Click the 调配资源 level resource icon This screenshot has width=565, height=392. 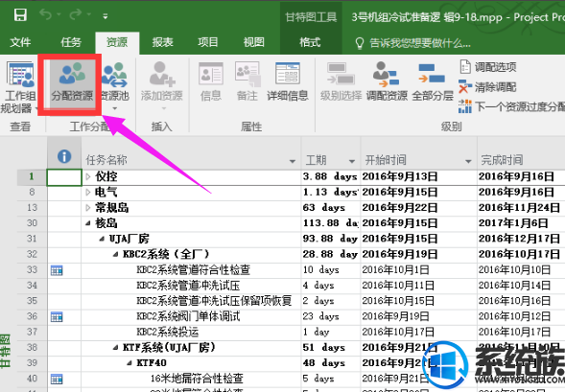tap(387, 82)
